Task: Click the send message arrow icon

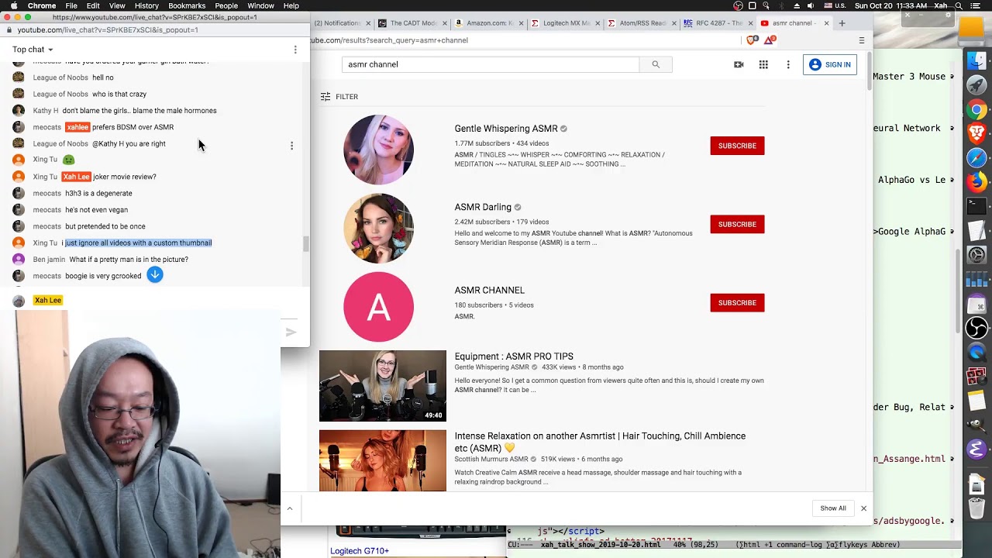Action: 291,332
